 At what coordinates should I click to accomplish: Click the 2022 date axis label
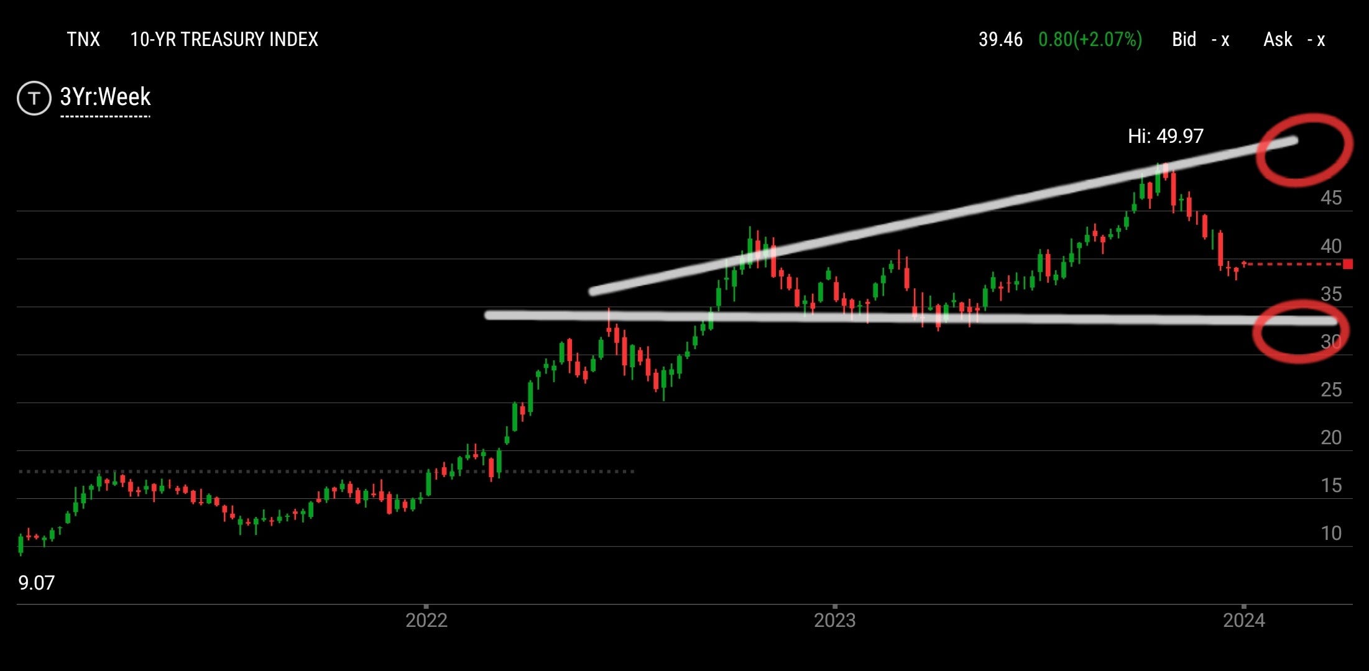tap(426, 620)
